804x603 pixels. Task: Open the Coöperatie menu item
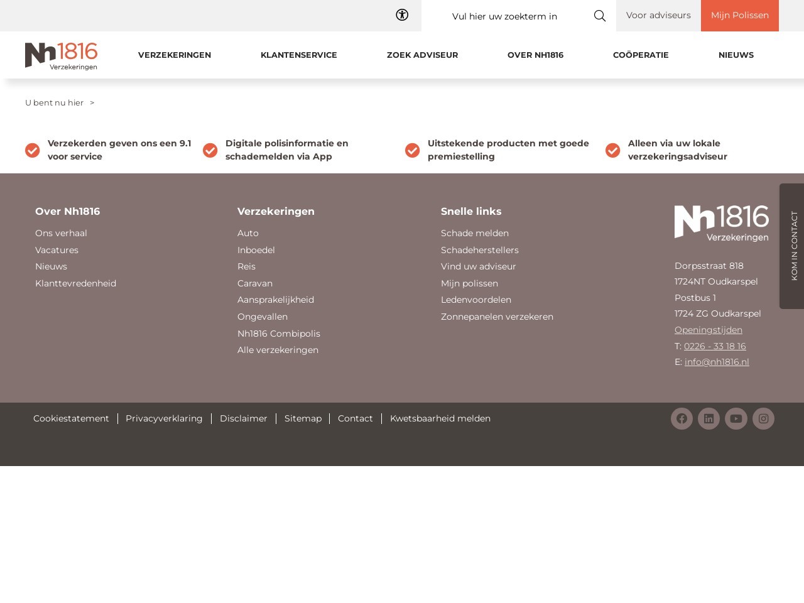click(641, 55)
